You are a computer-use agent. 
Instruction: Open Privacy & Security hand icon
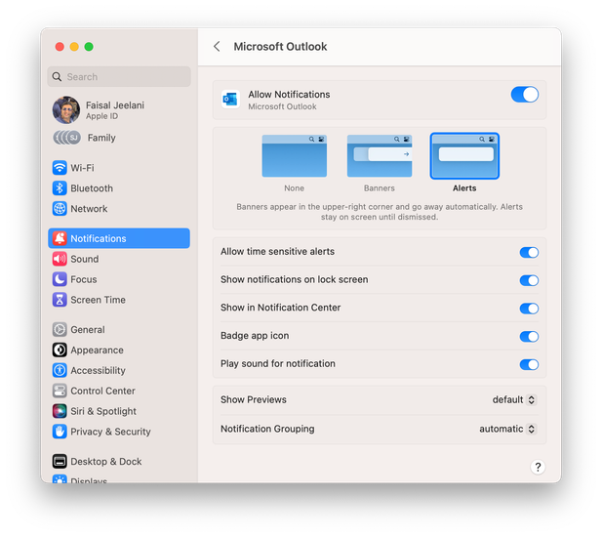click(60, 432)
